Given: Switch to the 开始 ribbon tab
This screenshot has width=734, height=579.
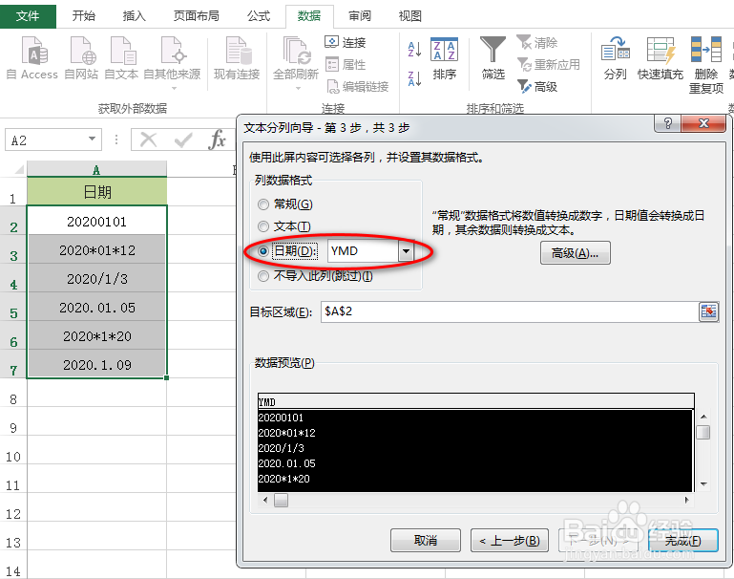Looking at the screenshot, I should [x=84, y=16].
